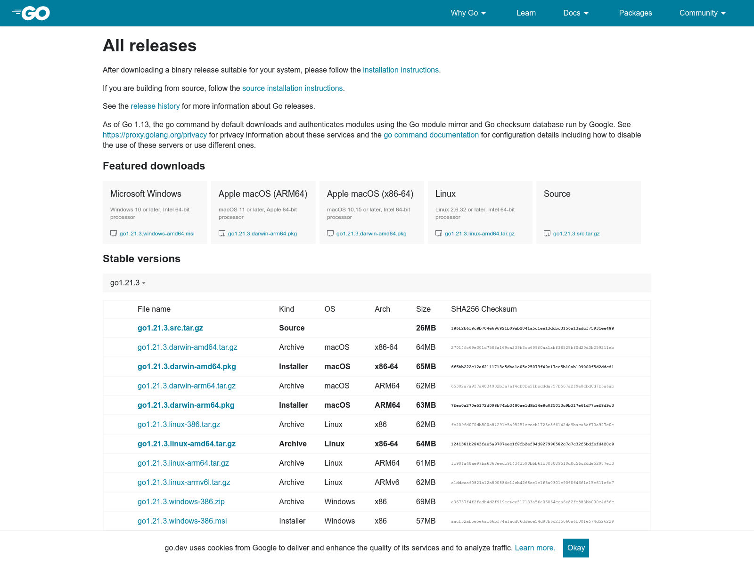This screenshot has width=754, height=565.
Task: Click go1.21.3.darwin-amd64.tar.gz file link
Action: tap(188, 347)
